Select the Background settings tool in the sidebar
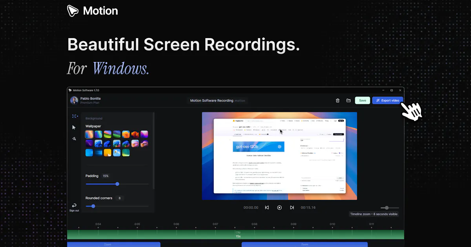Screen dimensions: 471x247 pyautogui.click(x=74, y=116)
